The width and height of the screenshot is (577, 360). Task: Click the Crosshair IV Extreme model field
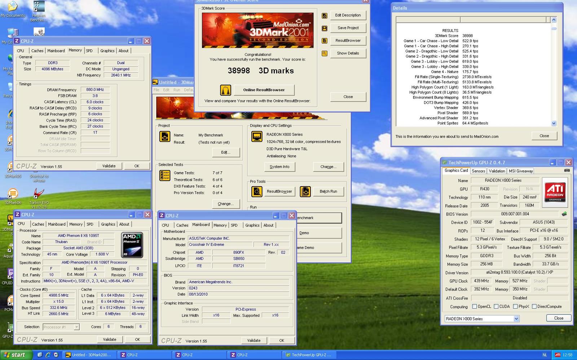[x=220, y=244]
